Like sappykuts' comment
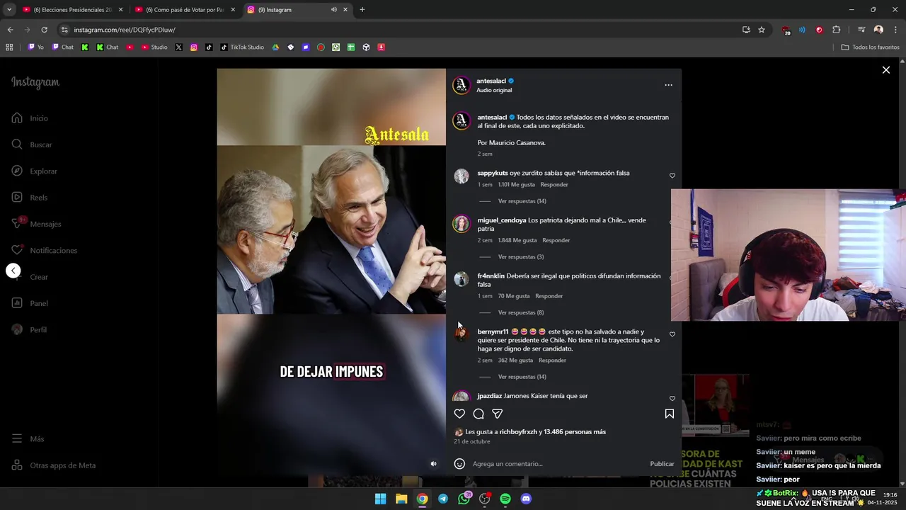 pos(672,176)
